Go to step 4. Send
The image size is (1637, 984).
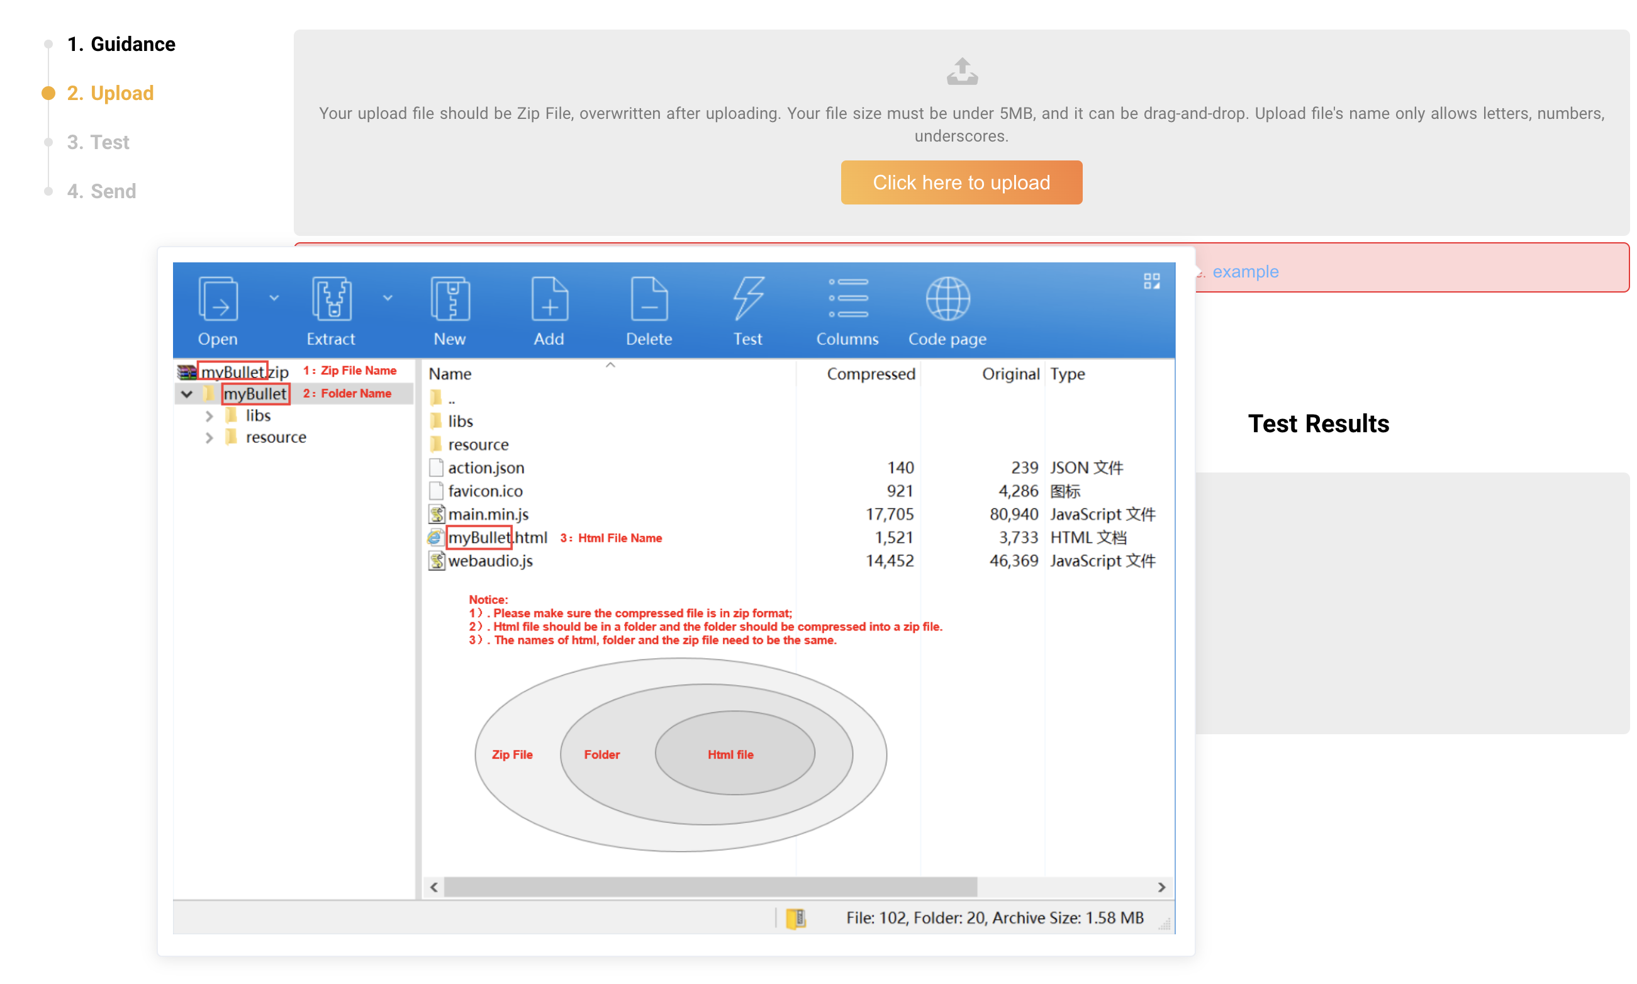click(101, 191)
